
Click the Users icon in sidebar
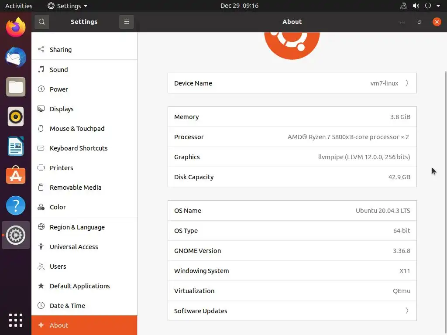tap(41, 267)
